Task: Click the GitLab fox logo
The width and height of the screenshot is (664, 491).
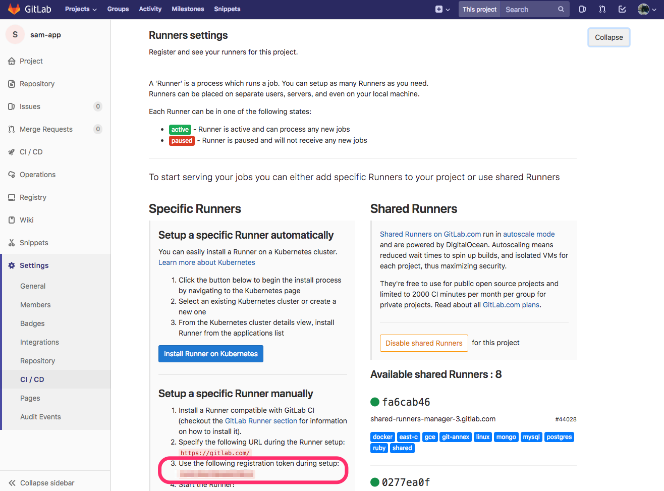Action: (x=14, y=9)
